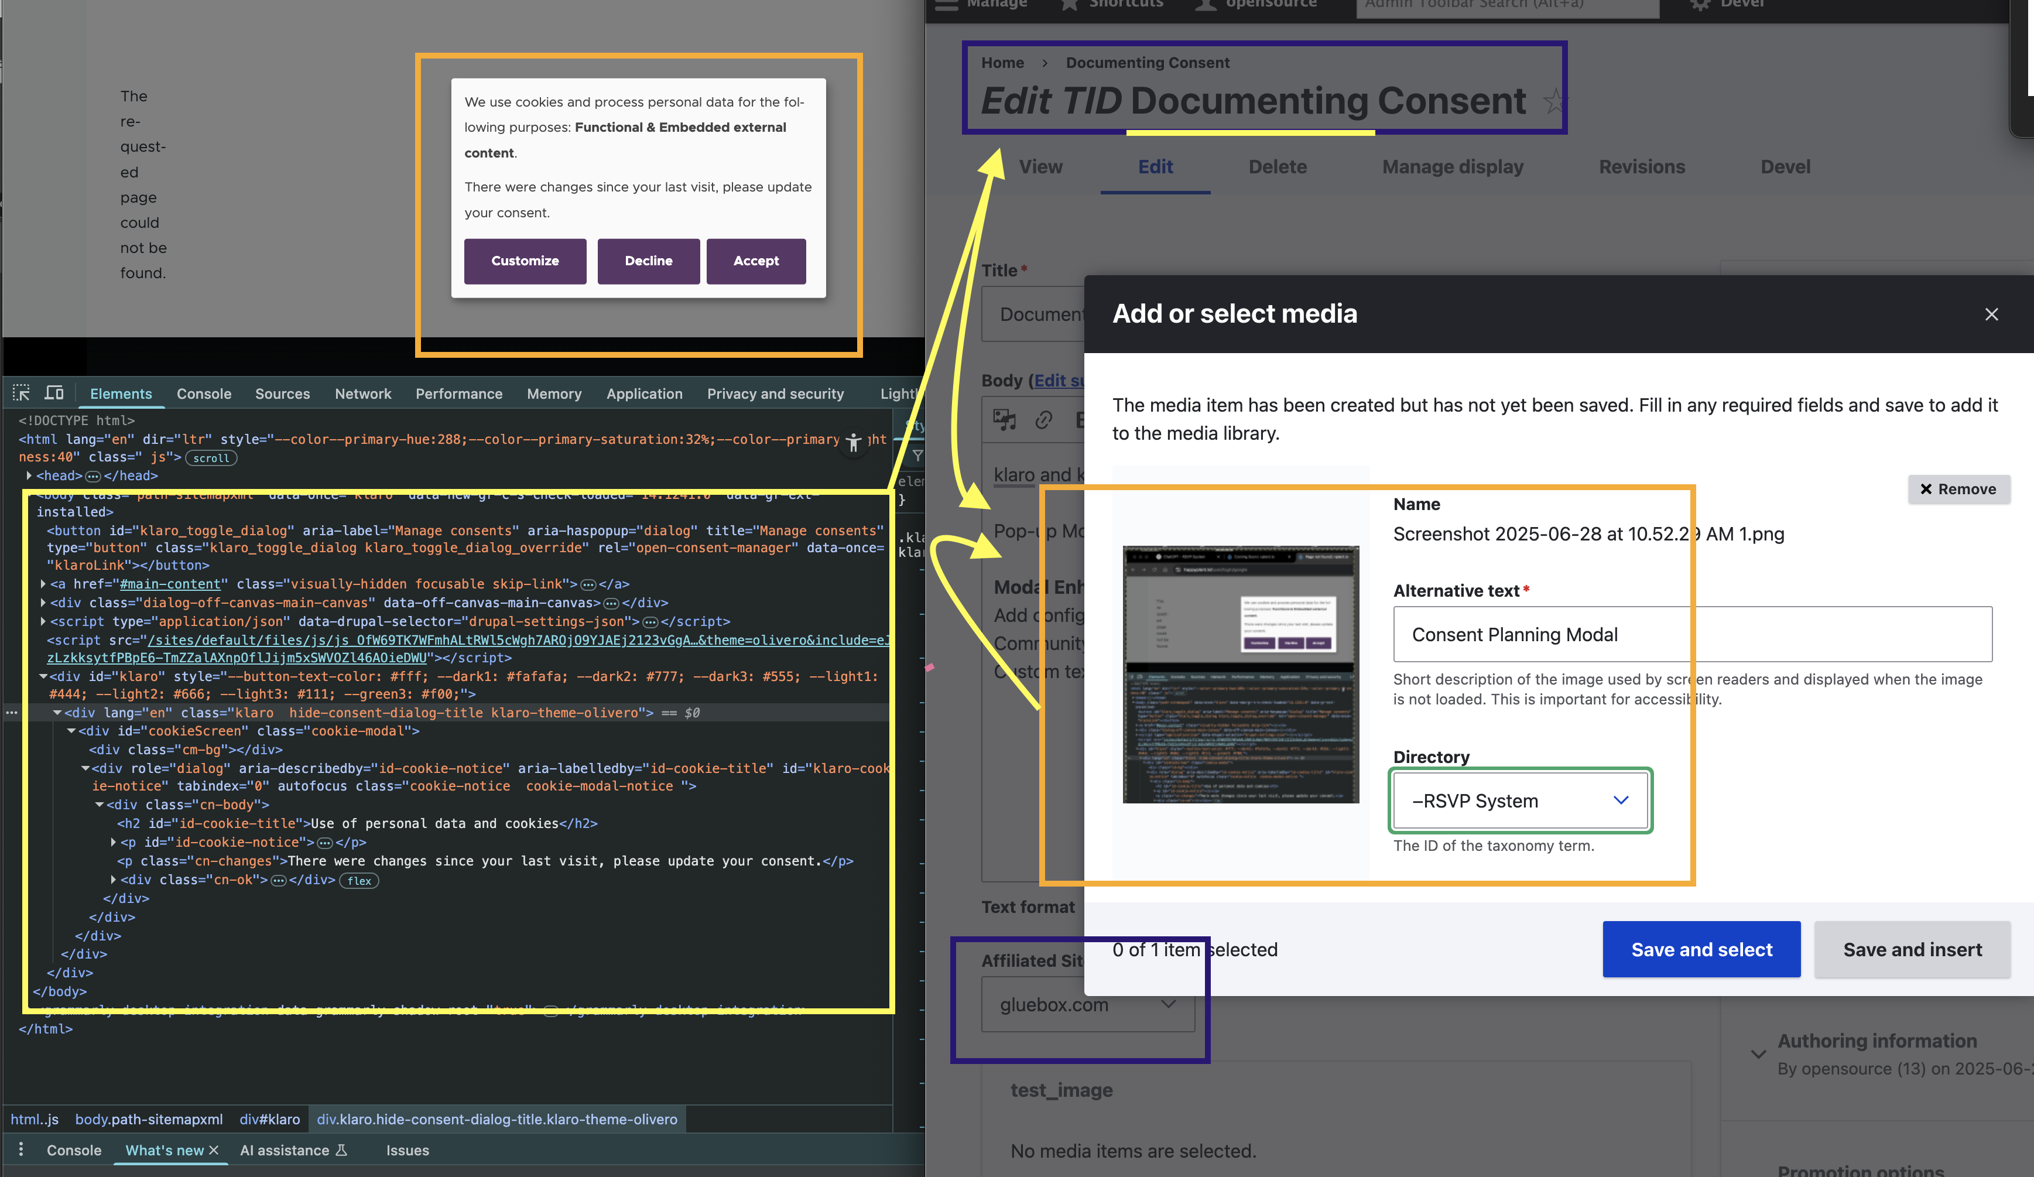This screenshot has width=2034, height=1177.
Task: Click the Save and select button
Action: tap(1701, 949)
